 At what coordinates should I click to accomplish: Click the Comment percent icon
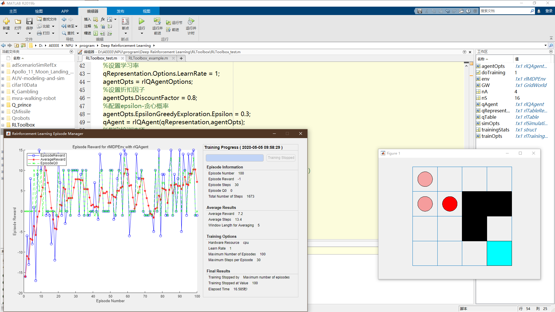(x=96, y=26)
